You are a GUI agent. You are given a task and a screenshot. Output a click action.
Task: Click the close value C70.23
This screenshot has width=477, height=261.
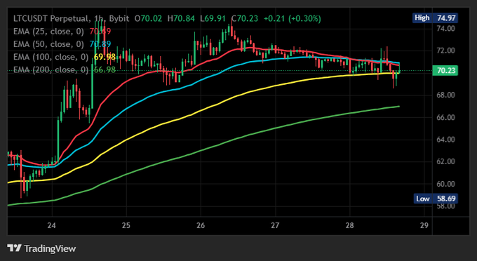tap(245, 18)
